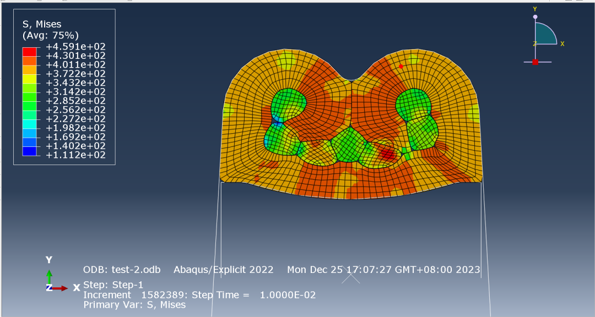Click legend value +1.982e+02
595x317 pixels.
click(75, 128)
